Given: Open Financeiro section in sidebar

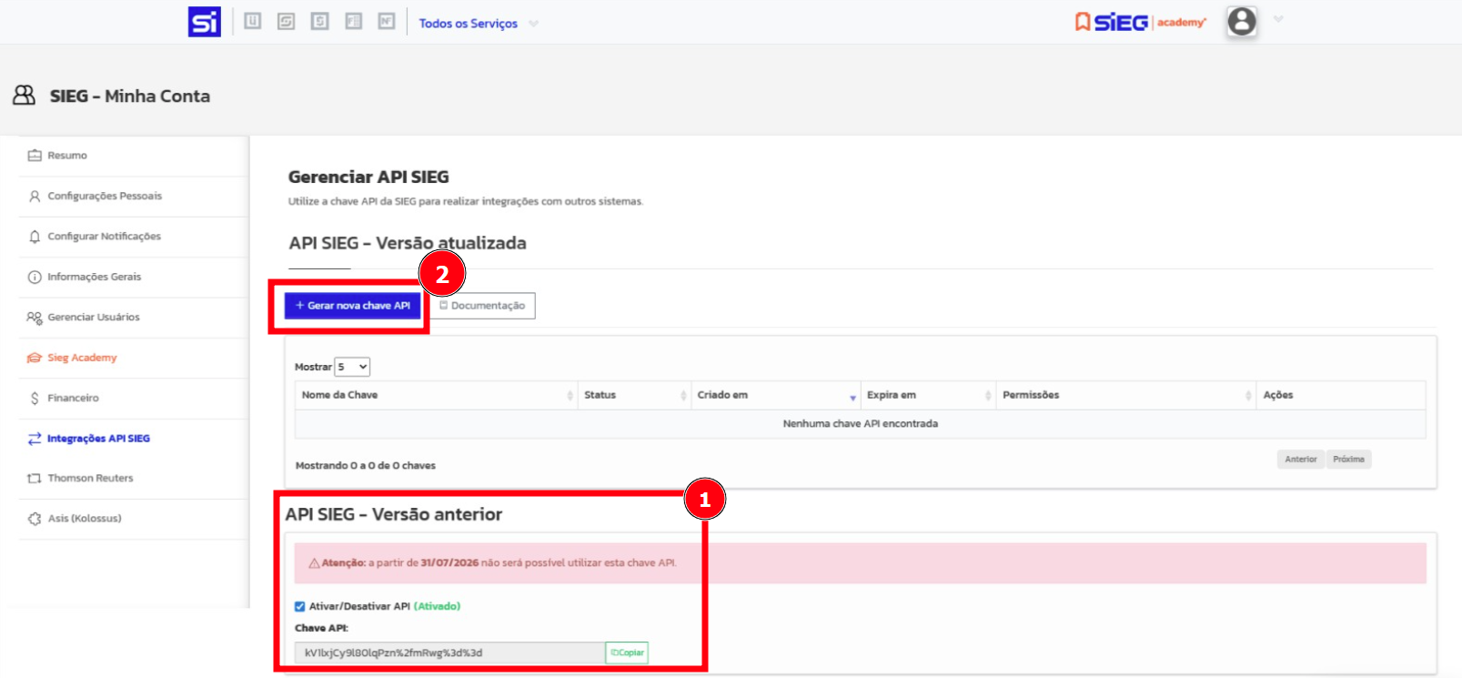Looking at the screenshot, I should pyautogui.click(x=73, y=399).
